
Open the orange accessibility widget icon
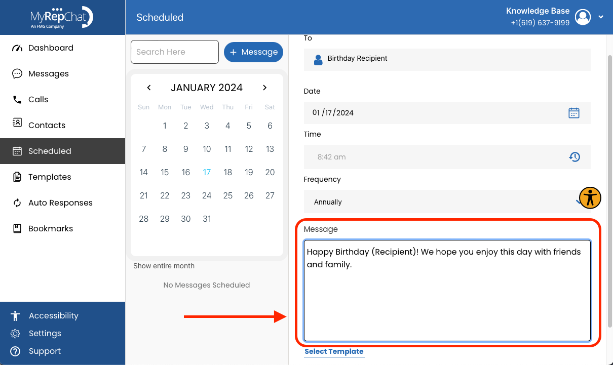[590, 197]
